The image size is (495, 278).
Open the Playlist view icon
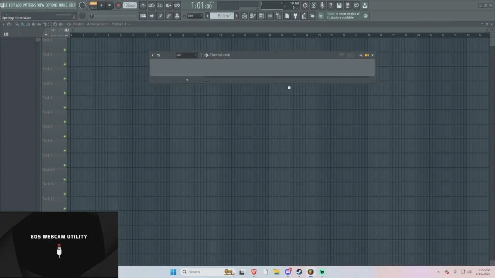[244, 16]
